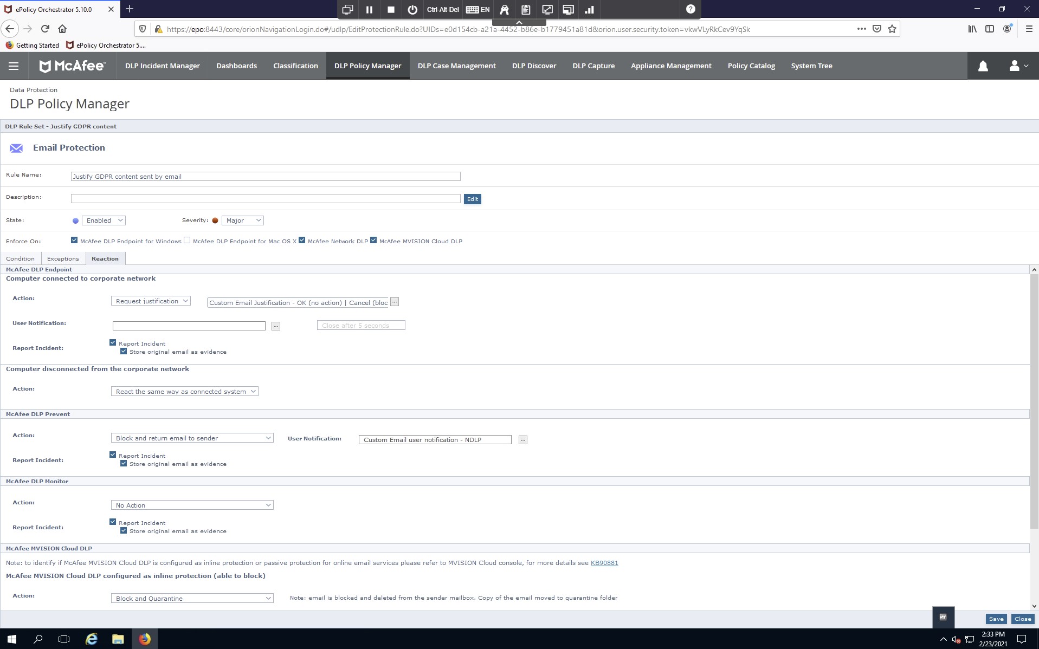Open Dashboards menu item
Screen dimensions: 1039x649
tap(236, 66)
